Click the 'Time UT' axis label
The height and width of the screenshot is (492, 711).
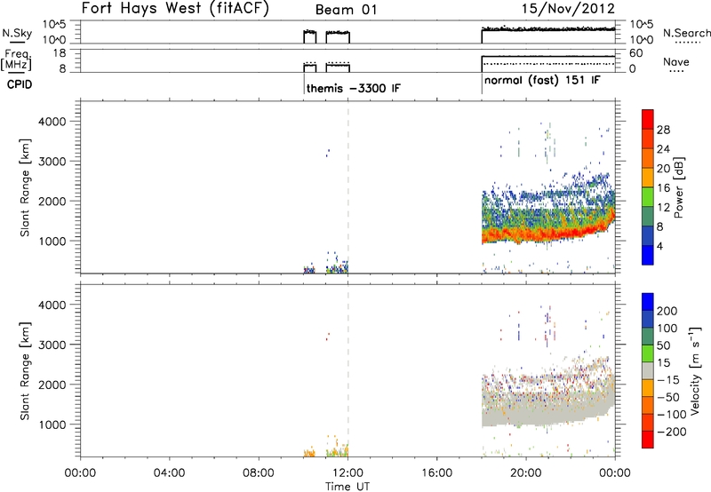[x=348, y=487]
